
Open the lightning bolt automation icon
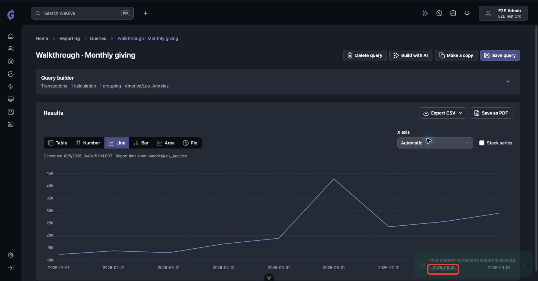click(11, 87)
